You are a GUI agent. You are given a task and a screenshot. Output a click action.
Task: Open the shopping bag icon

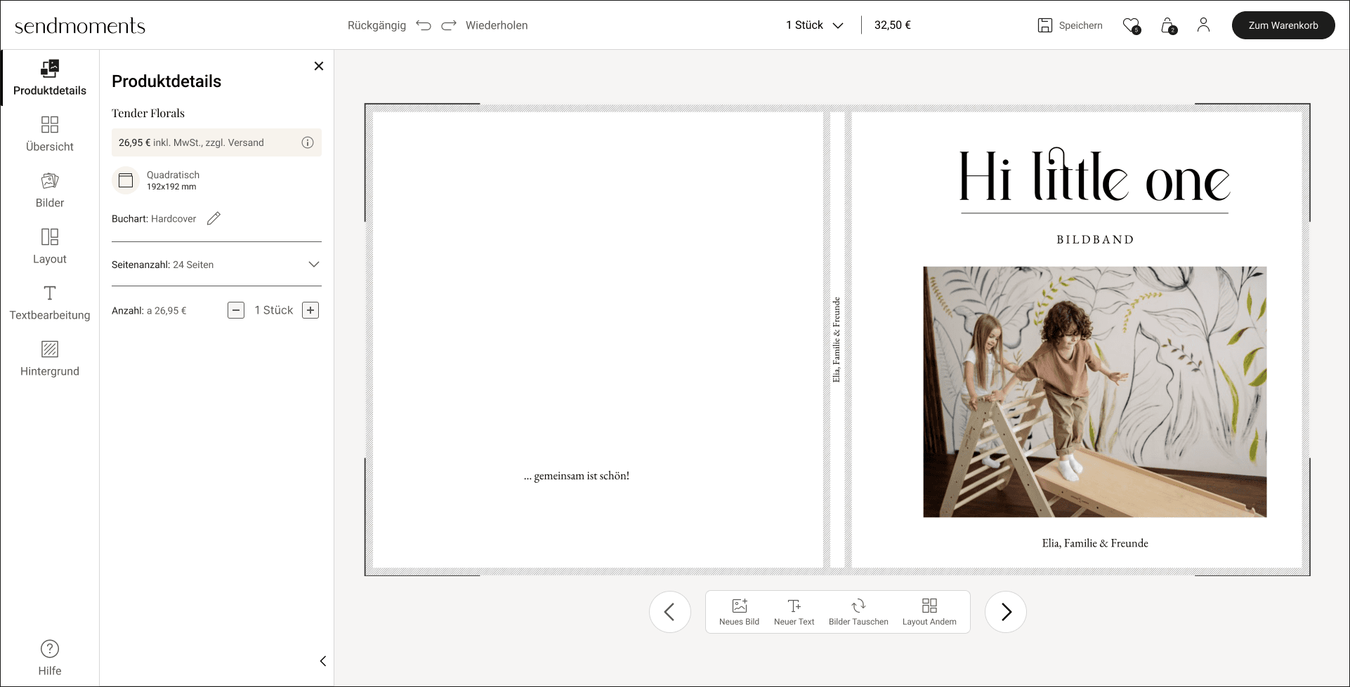coord(1168,25)
